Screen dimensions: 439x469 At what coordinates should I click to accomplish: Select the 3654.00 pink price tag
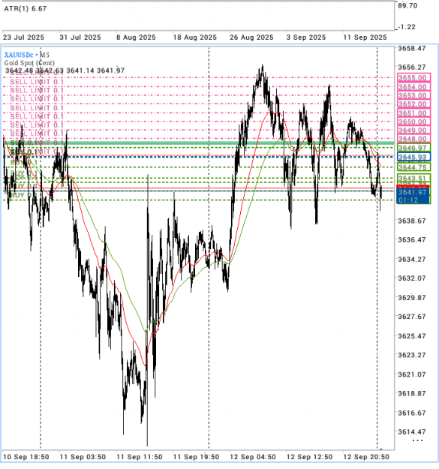tap(413, 87)
